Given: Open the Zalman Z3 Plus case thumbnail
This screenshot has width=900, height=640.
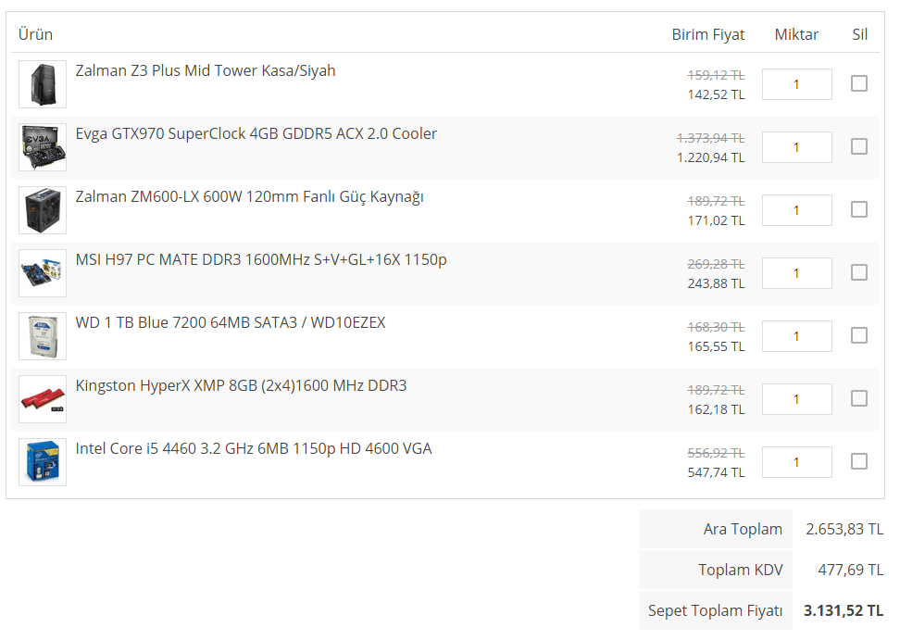Looking at the screenshot, I should [43, 84].
